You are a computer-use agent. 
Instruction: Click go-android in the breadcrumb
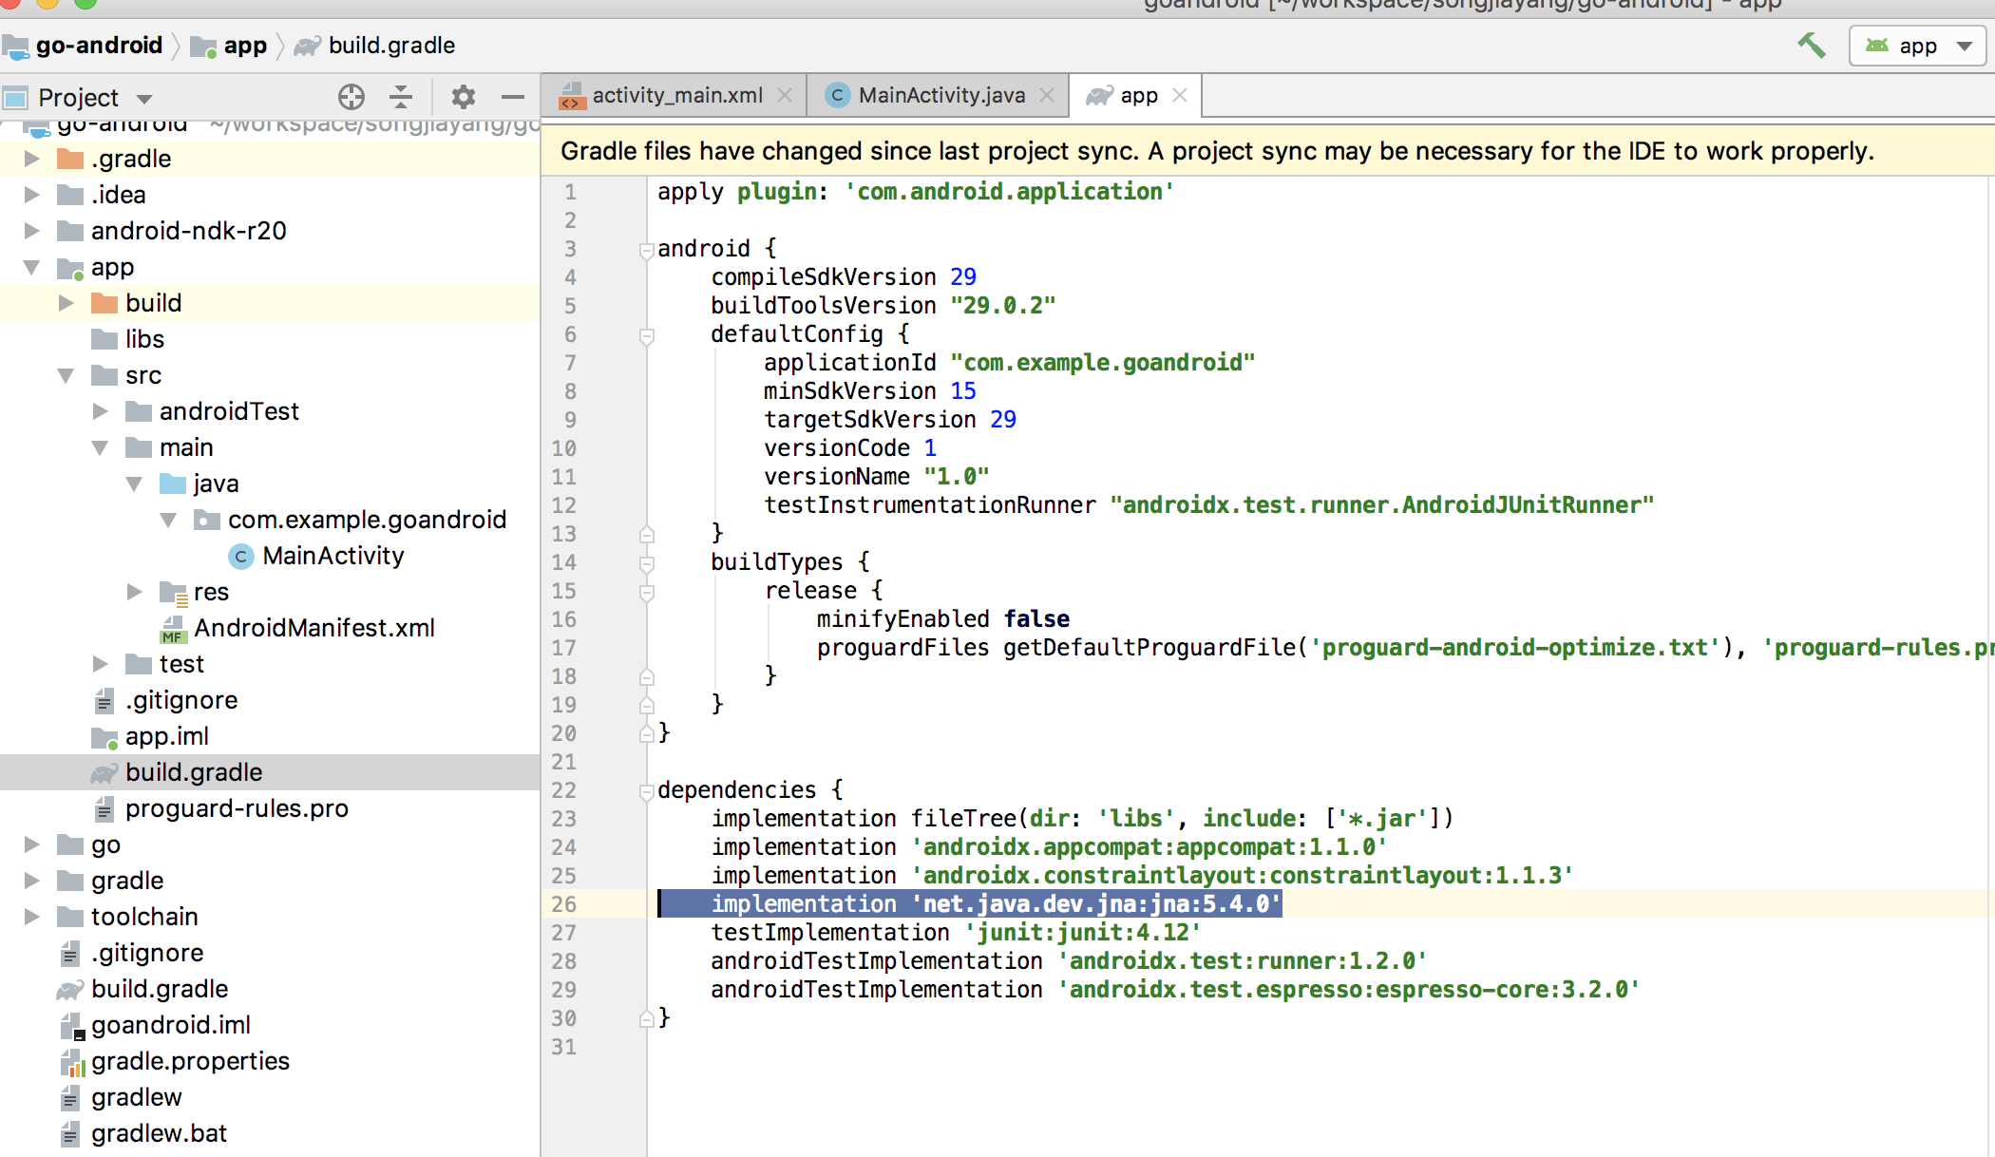coord(84,45)
